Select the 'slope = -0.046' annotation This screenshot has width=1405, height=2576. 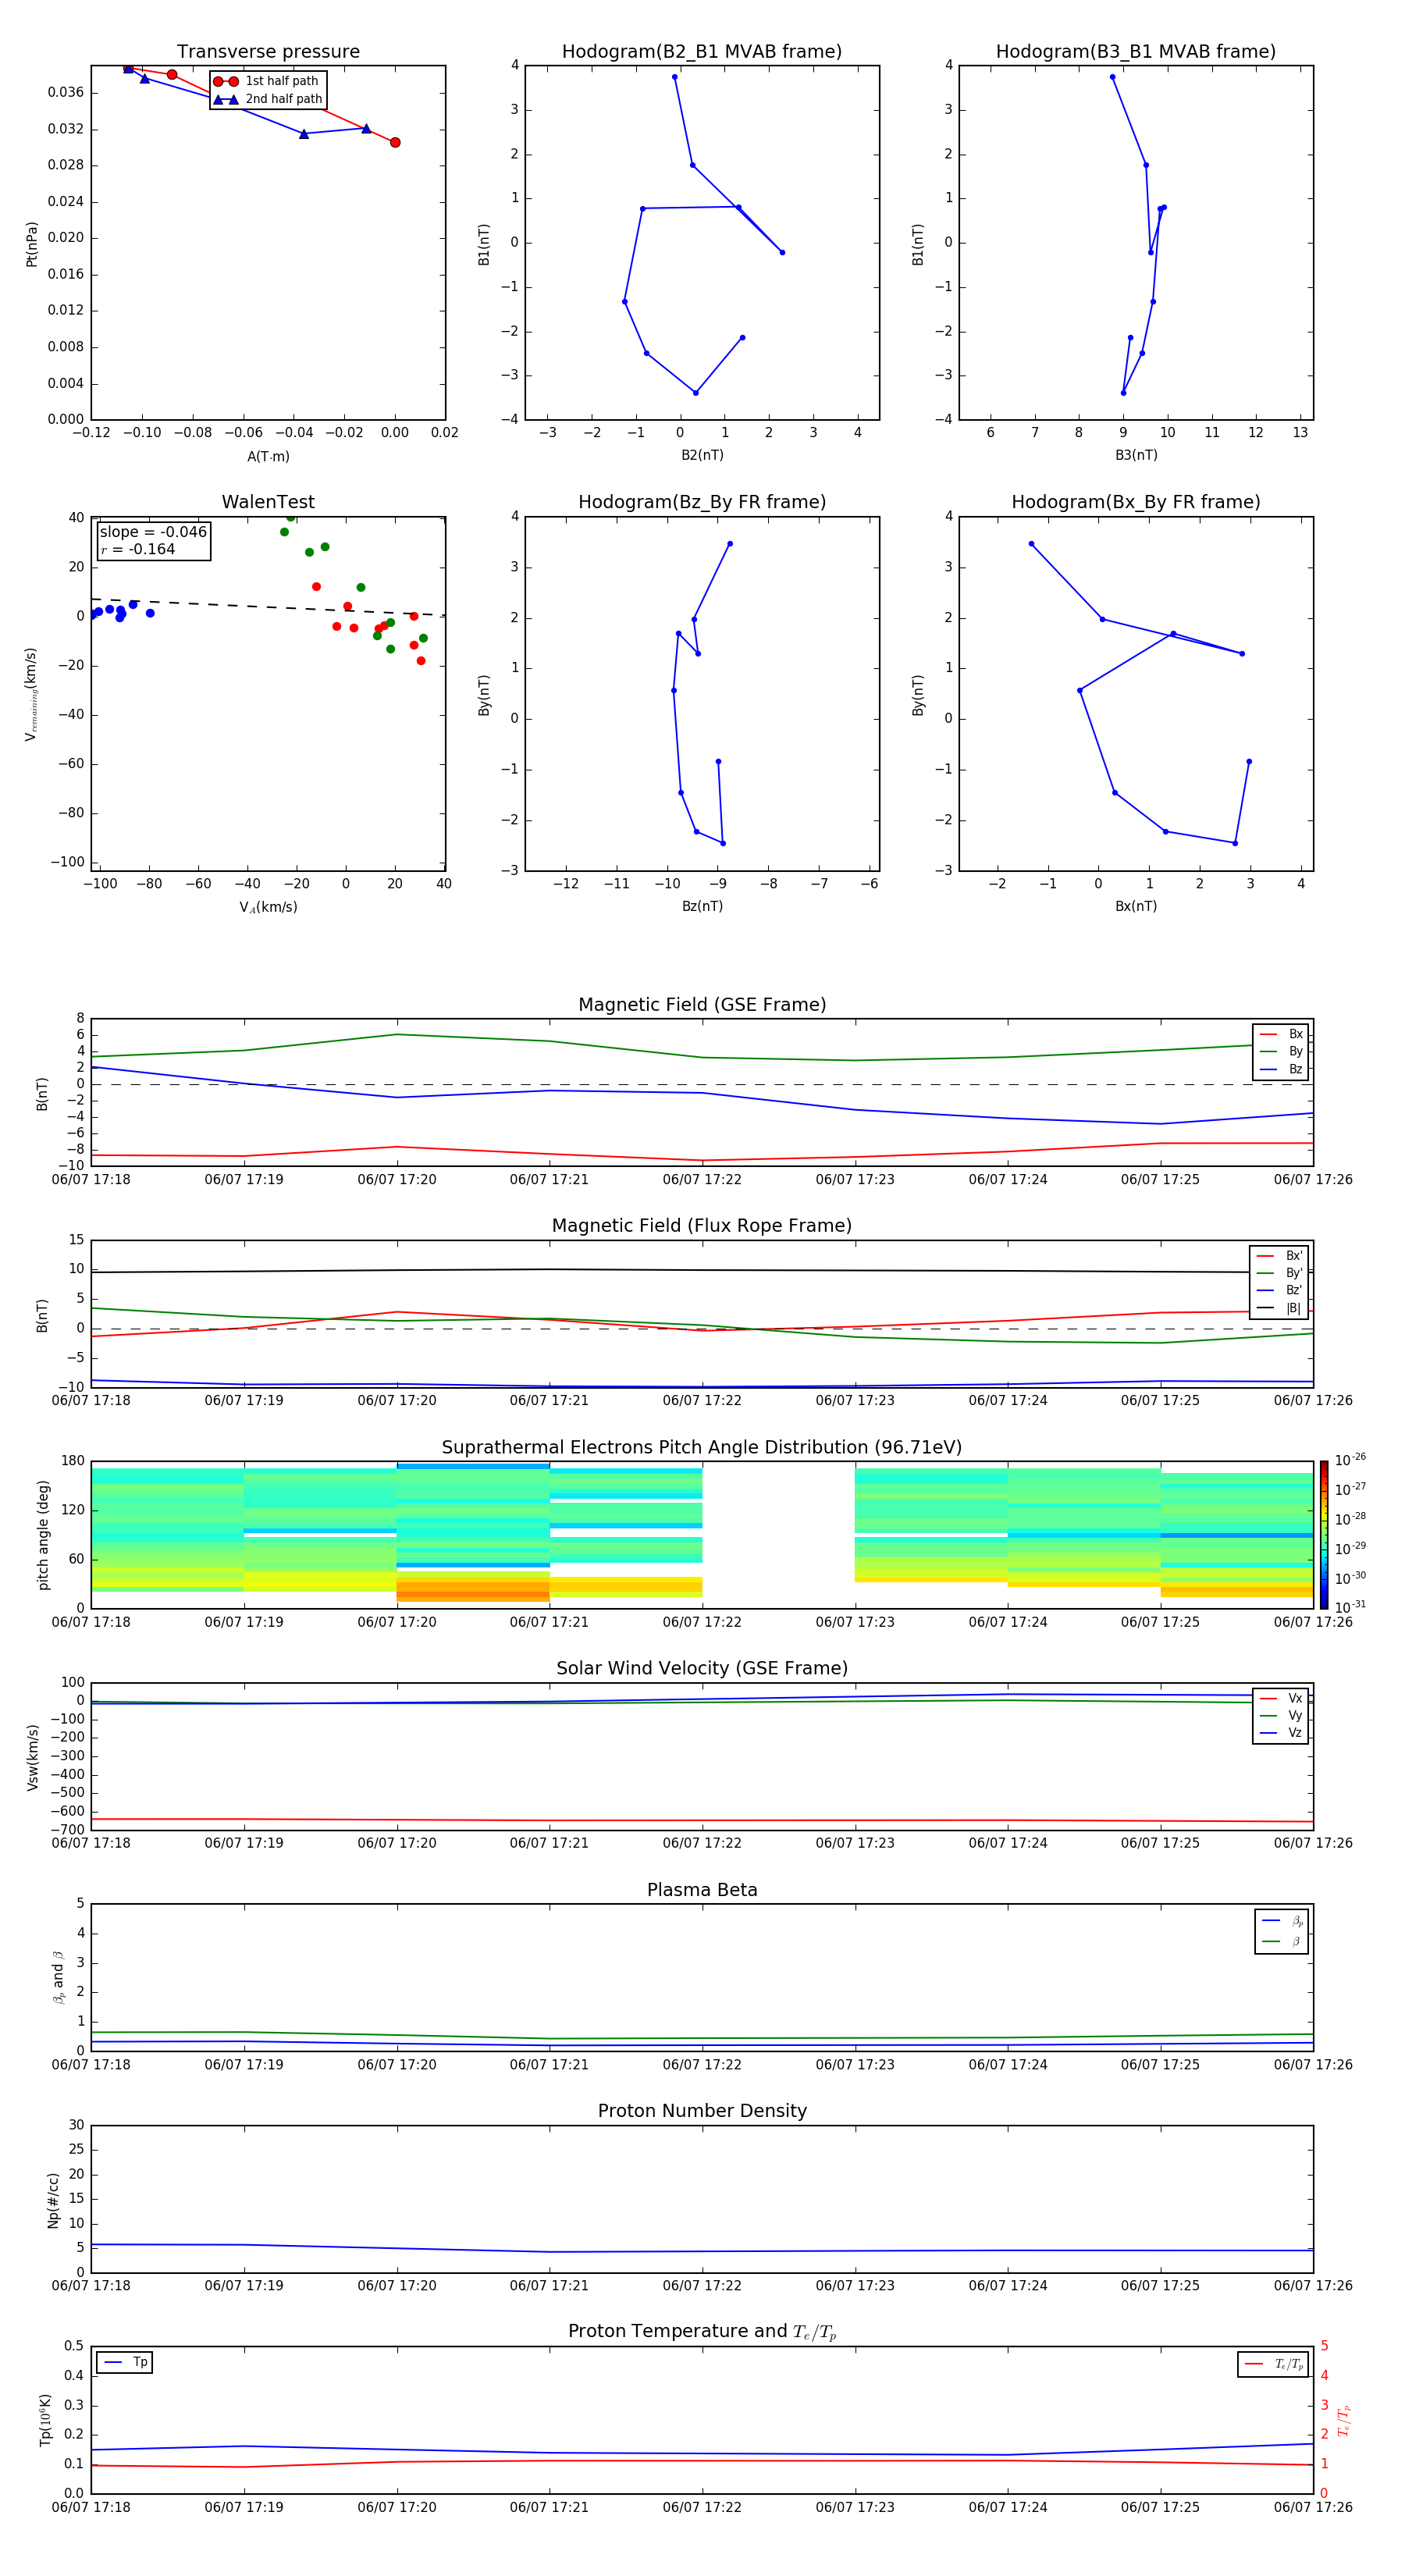tap(153, 532)
